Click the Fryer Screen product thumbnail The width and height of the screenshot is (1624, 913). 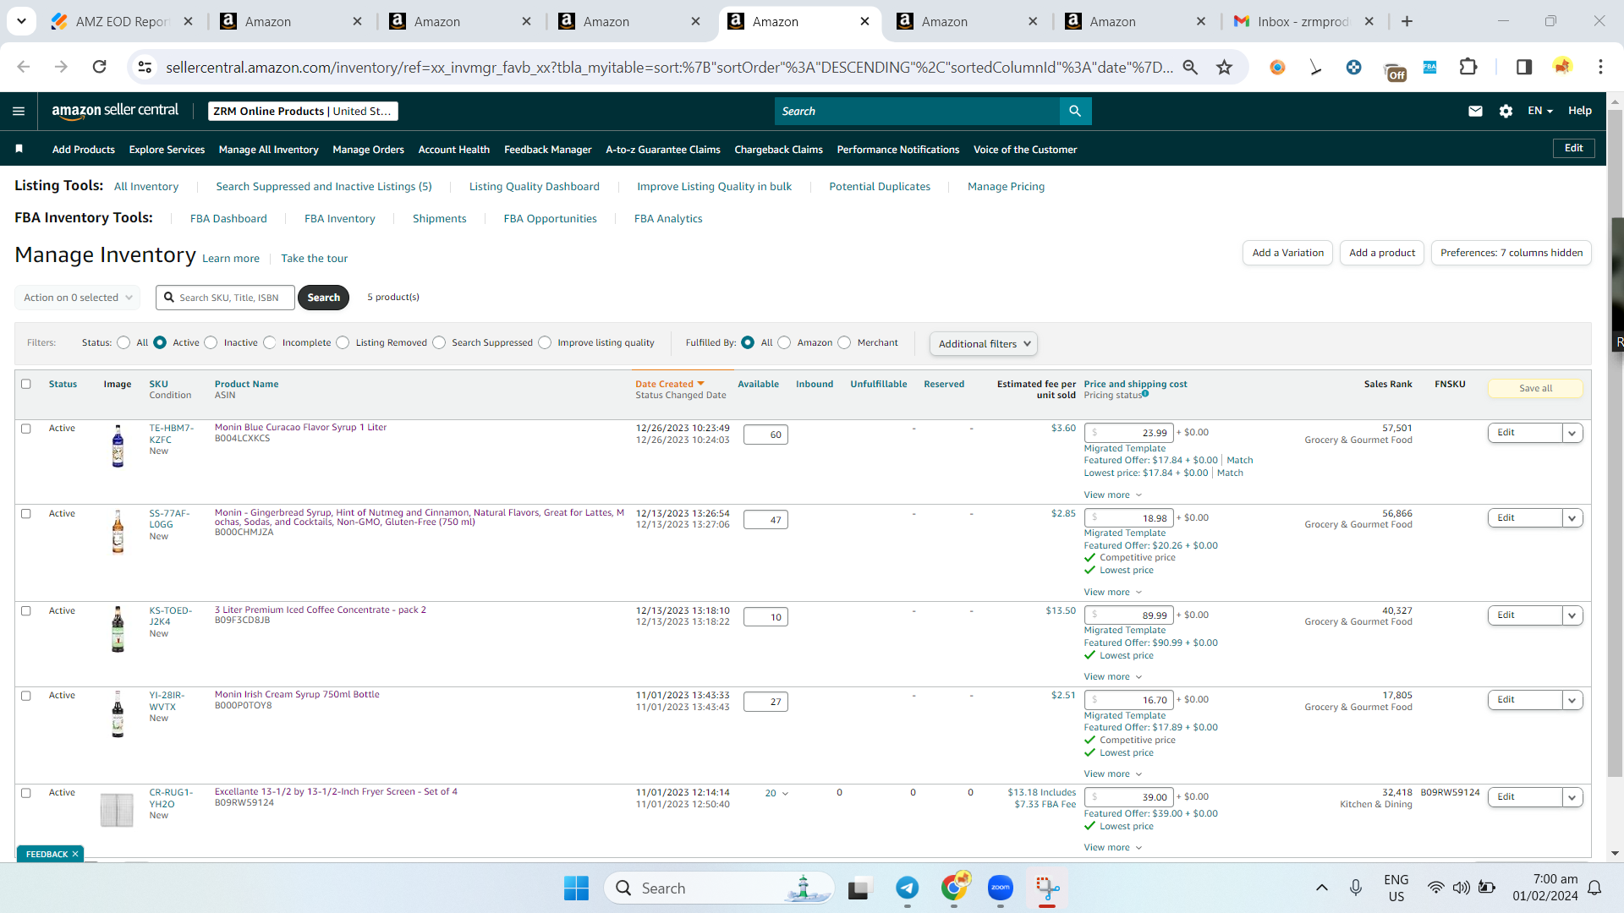pos(117,810)
